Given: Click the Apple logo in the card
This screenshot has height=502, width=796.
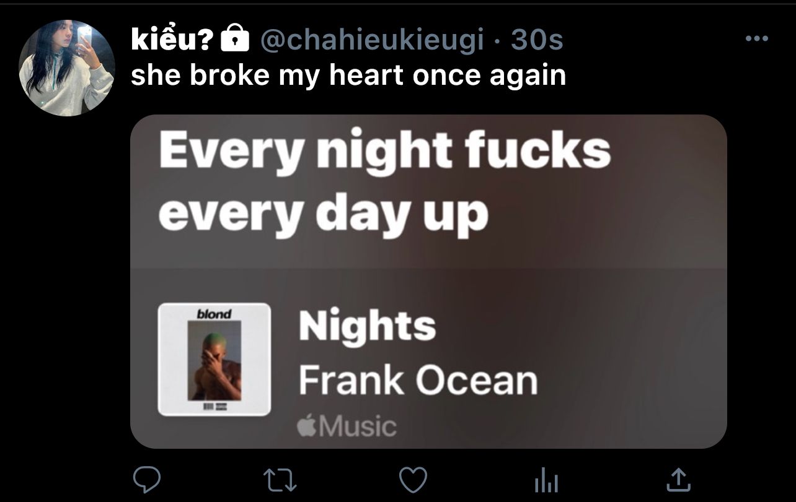Looking at the screenshot, I should 306,426.
